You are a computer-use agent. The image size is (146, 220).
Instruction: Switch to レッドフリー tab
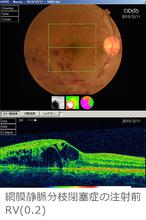(x=50, y=114)
